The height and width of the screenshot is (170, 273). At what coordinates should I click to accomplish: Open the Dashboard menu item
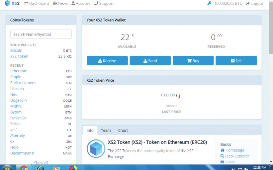coord(37,3)
